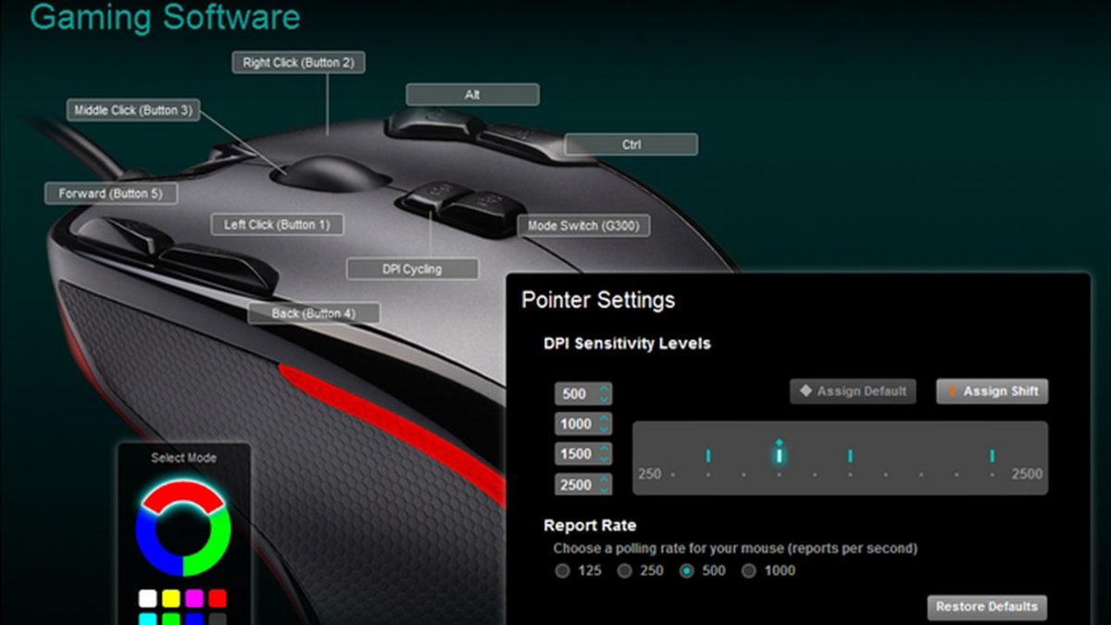Click the Middle Click (Button 3) label
1111x625 pixels.
click(133, 110)
